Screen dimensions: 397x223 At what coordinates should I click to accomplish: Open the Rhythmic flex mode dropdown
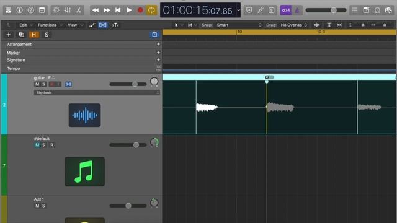pos(97,93)
